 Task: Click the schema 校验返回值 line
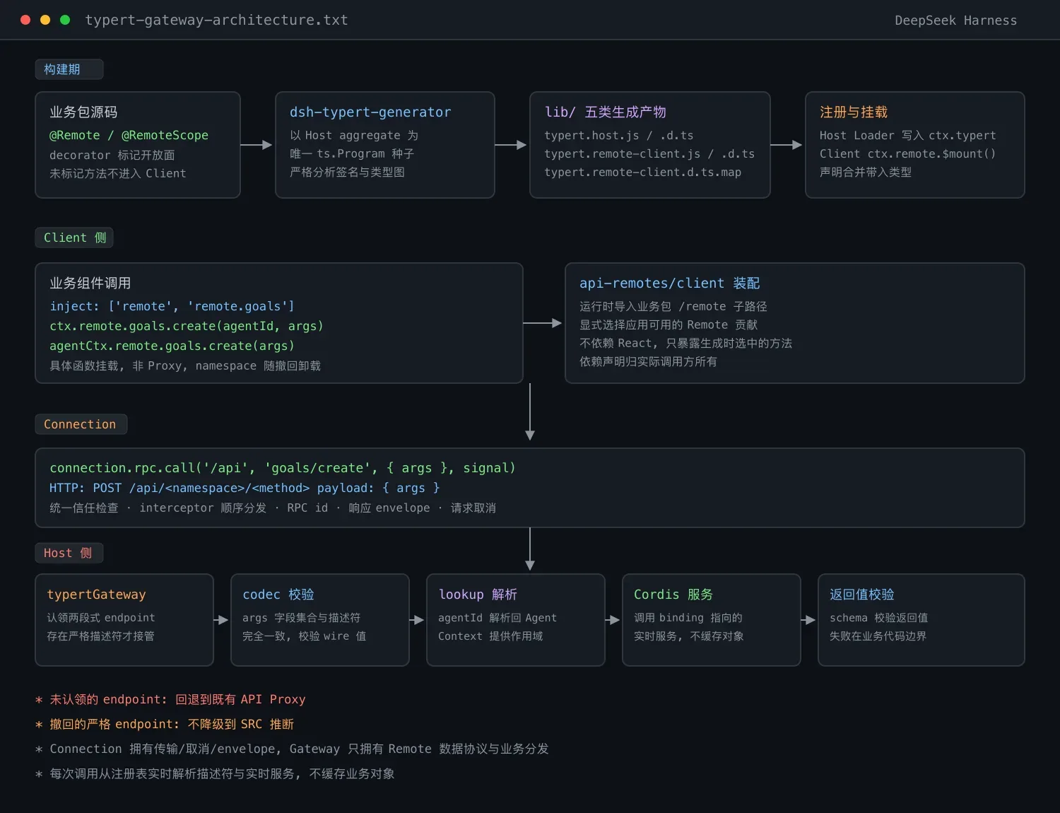878,617
